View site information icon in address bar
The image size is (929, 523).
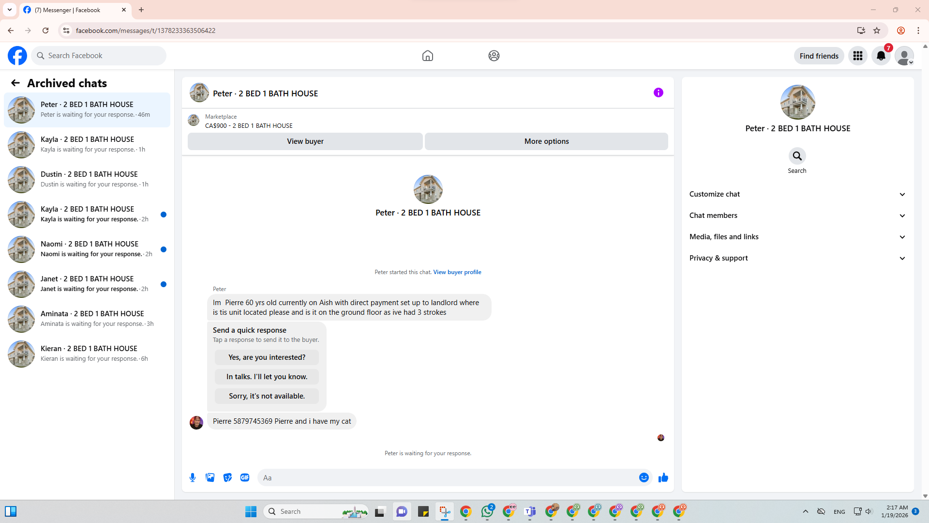coord(66,31)
